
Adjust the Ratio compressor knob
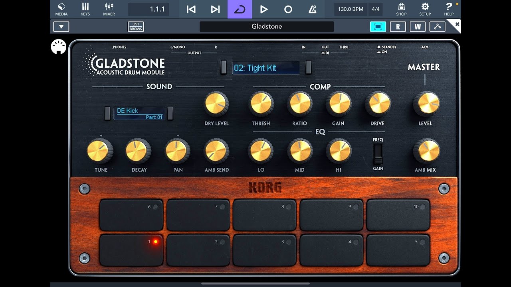tap(300, 103)
